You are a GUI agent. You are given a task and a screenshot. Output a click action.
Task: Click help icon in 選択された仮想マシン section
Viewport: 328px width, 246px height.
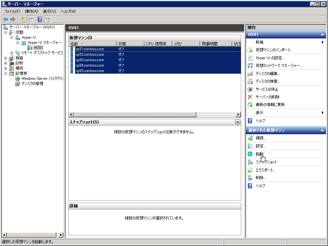click(250, 186)
